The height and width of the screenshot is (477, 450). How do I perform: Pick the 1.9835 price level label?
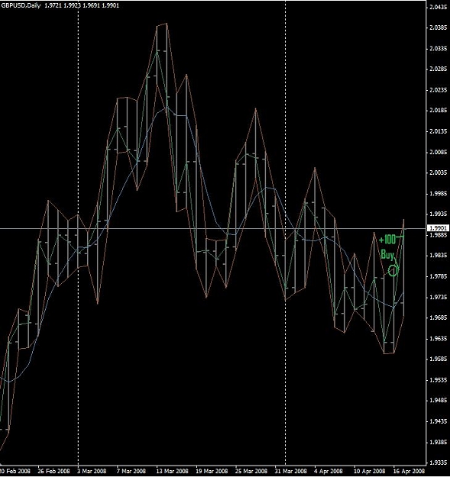point(439,256)
